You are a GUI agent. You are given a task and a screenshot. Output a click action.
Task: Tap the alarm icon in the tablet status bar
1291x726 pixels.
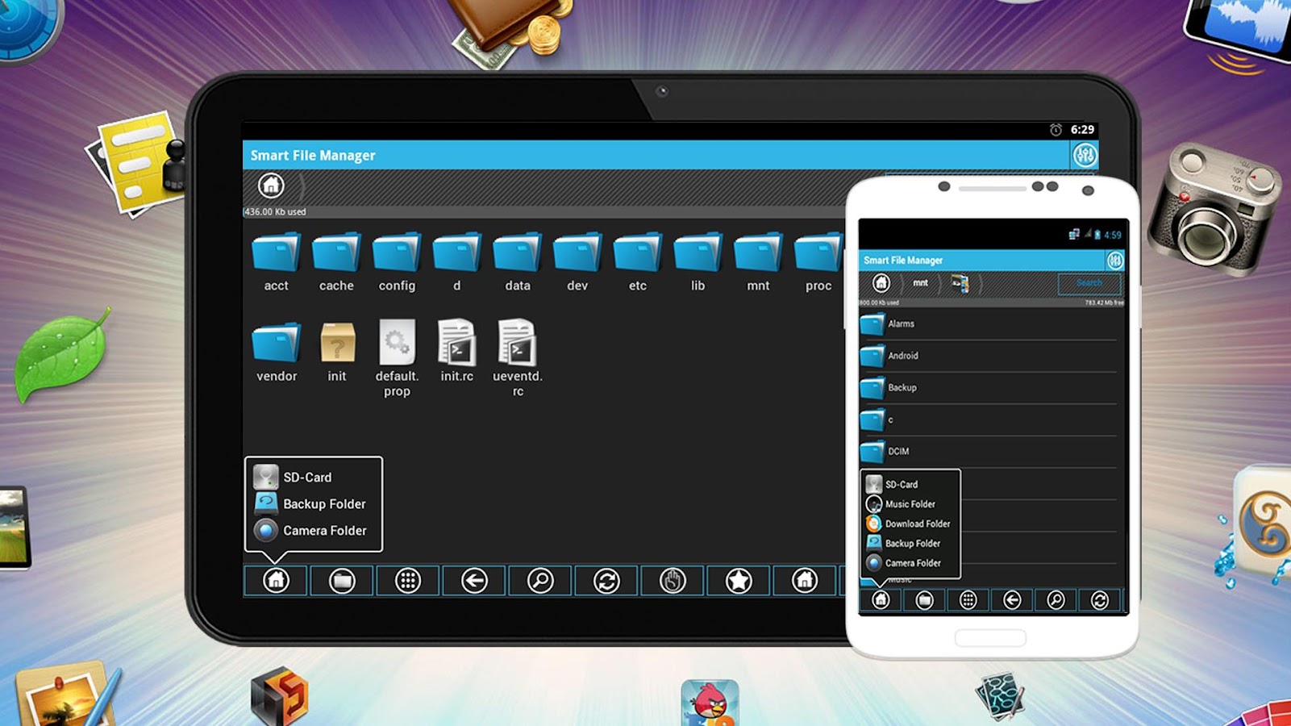(1056, 130)
